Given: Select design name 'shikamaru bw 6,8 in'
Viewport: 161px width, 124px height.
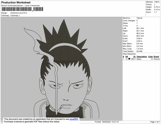Looking at the screenshot, I should (x=19, y=13).
